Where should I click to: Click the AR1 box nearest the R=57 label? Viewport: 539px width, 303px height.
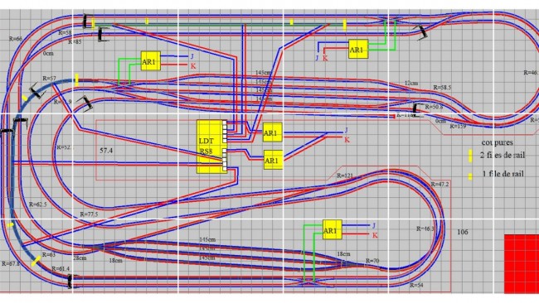tap(151, 61)
